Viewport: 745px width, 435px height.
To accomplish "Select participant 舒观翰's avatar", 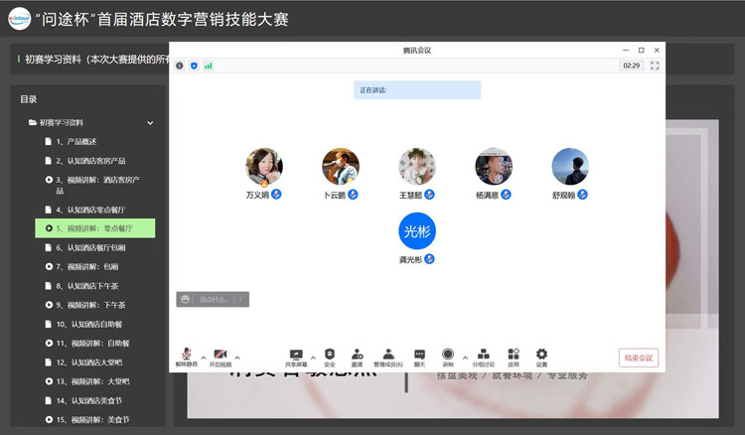I will point(570,166).
